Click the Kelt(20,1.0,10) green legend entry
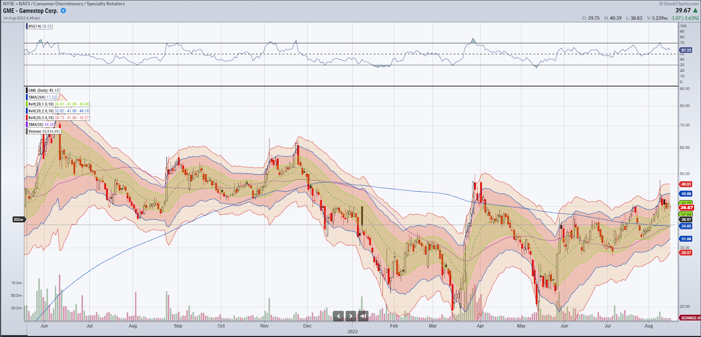Screen dimensions: 701x337 [x=58, y=104]
